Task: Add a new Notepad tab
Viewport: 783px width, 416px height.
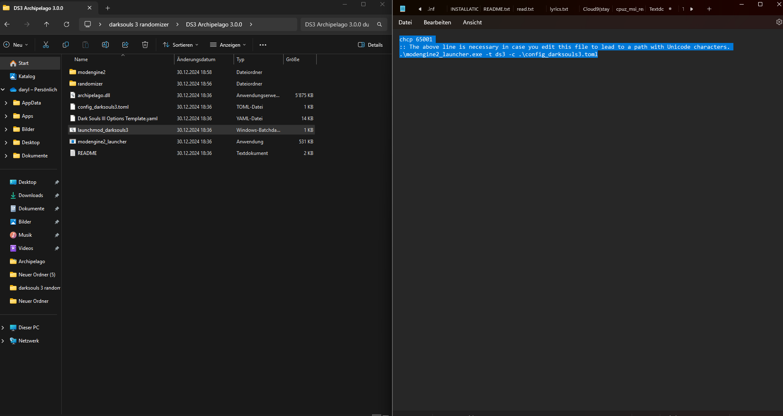Action: tap(709, 9)
